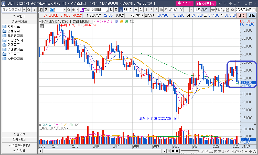Click the 120 bar count input field
258x155 pixels.
click(197, 10)
